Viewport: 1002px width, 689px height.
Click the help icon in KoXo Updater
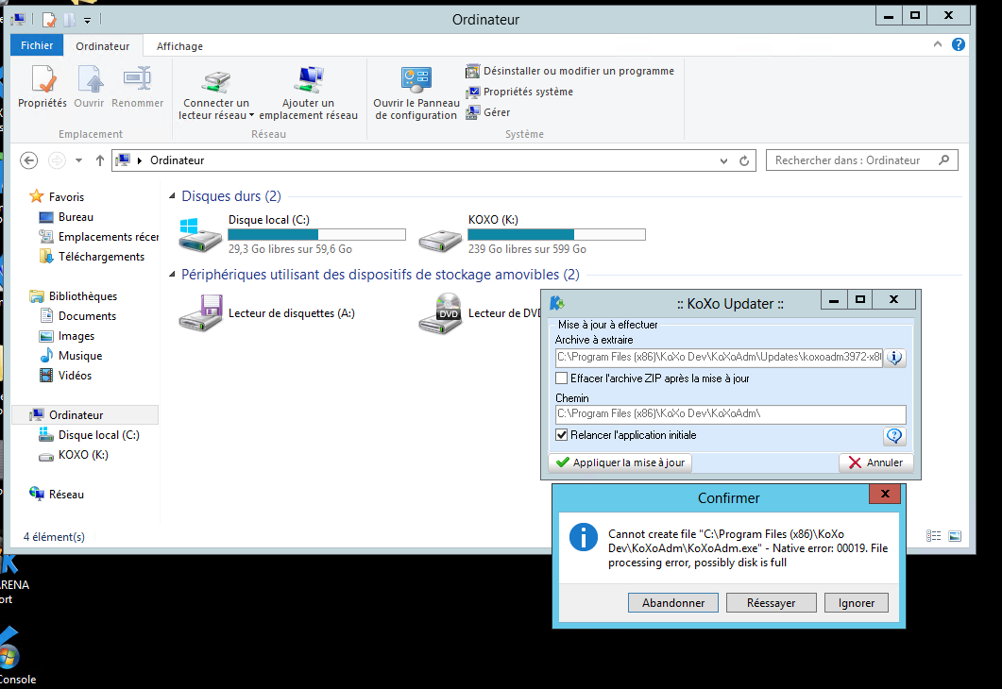(894, 436)
